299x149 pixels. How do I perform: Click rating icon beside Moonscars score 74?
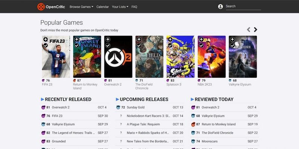pyautogui.click(x=193, y=142)
